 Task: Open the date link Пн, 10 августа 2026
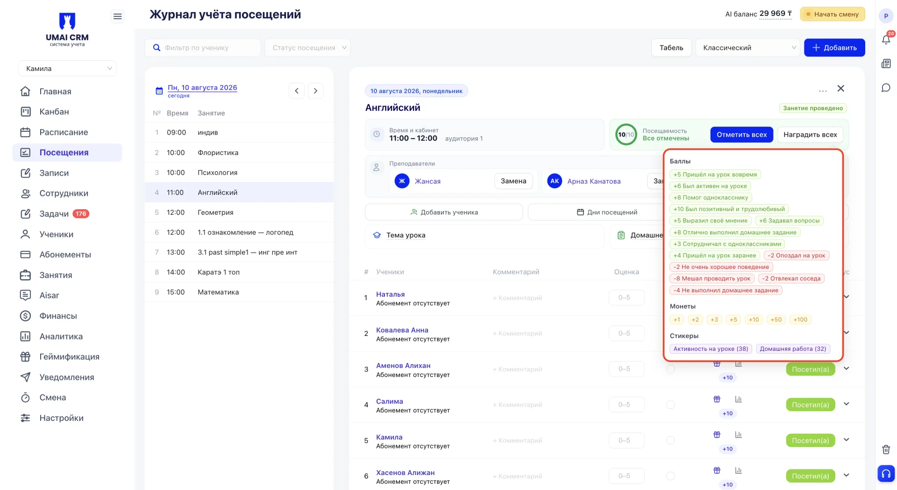[202, 87]
